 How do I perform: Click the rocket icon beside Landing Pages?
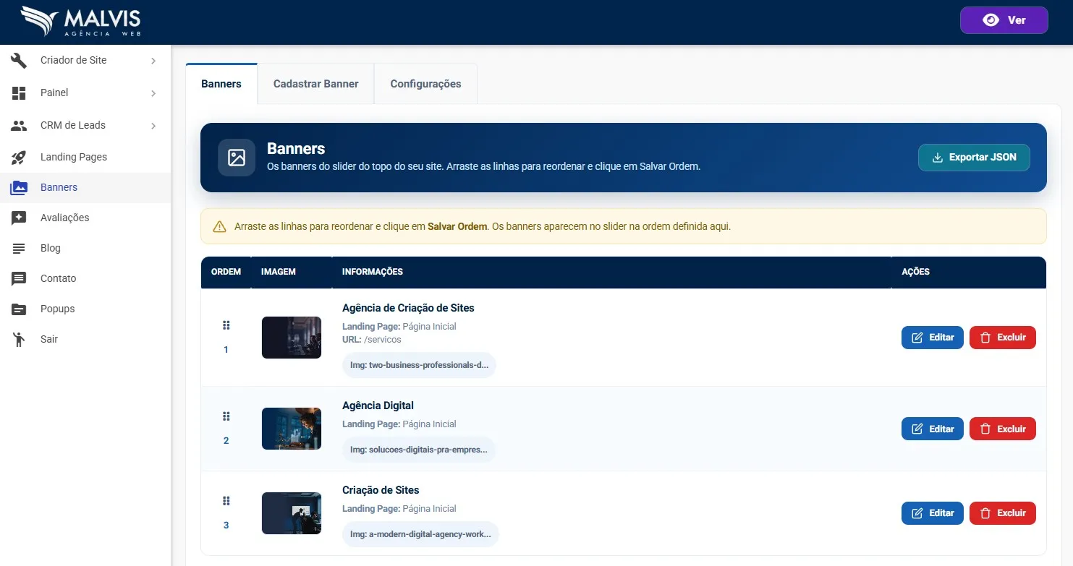19,157
